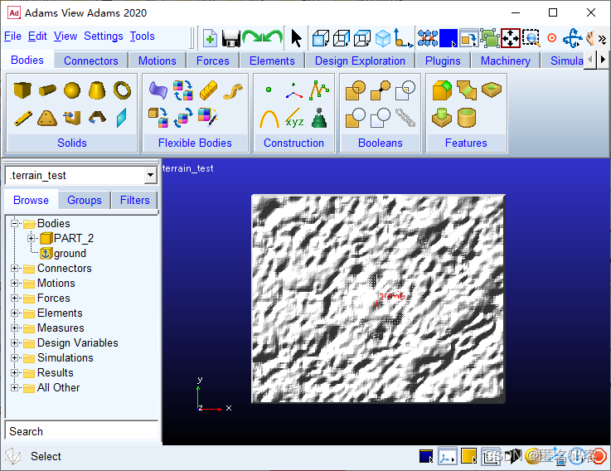This screenshot has width=611, height=471.
Task: Click the purple flexible body icon
Action: tap(158, 90)
